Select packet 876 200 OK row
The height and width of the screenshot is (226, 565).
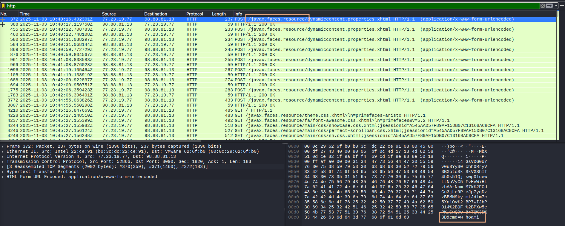278,54
